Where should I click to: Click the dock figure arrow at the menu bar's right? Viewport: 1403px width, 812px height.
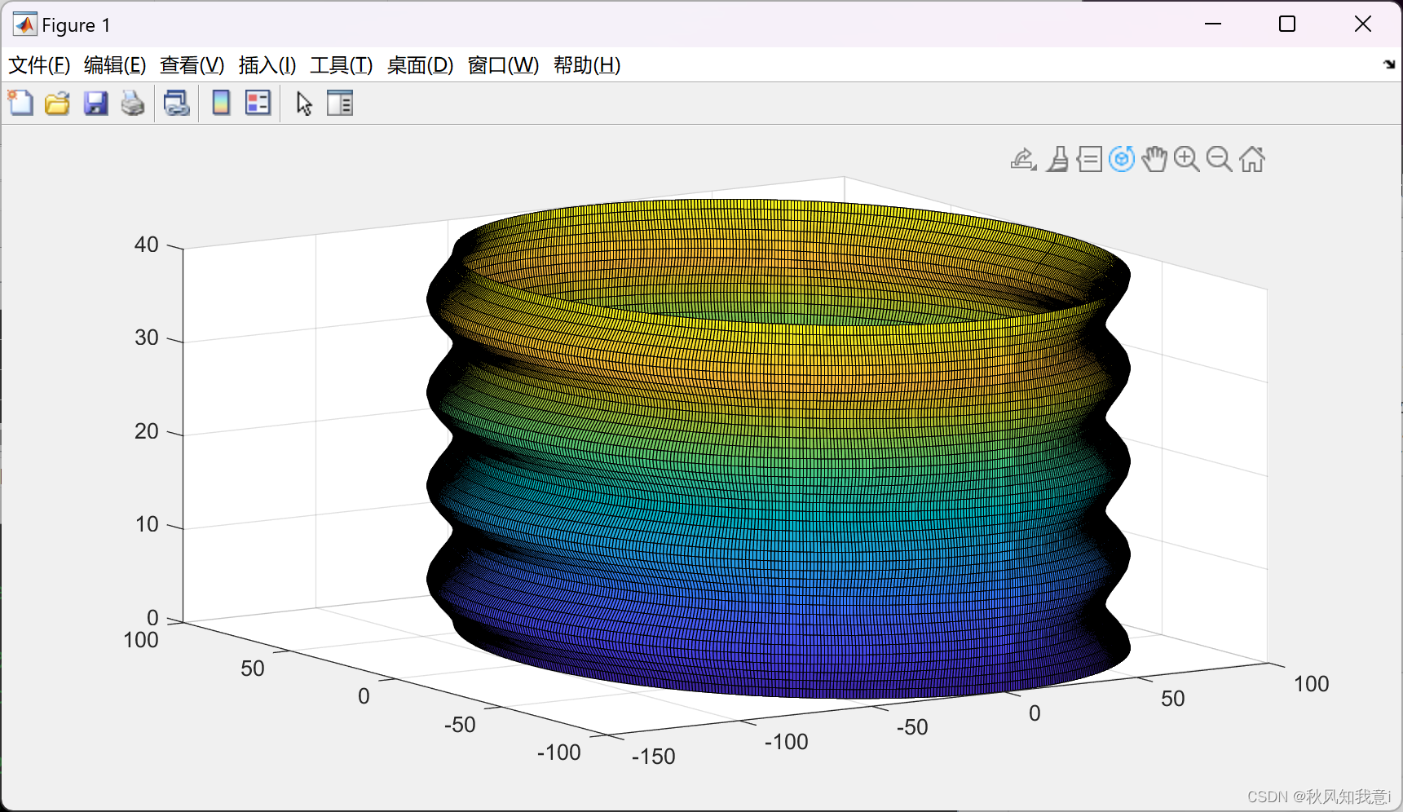tap(1389, 64)
